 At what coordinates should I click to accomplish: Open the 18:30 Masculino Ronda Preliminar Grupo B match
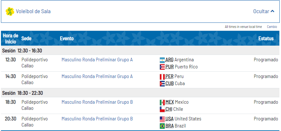click(x=97, y=102)
